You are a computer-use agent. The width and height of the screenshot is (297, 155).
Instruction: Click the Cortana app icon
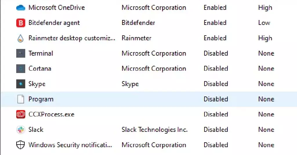21,68
